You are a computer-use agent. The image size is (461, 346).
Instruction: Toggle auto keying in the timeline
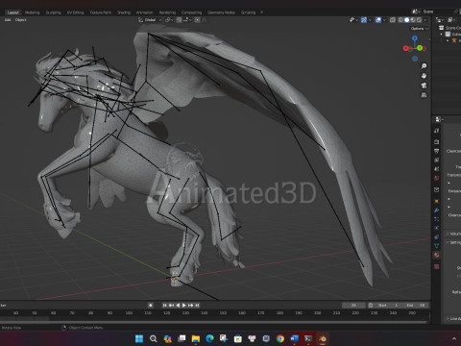click(x=151, y=305)
